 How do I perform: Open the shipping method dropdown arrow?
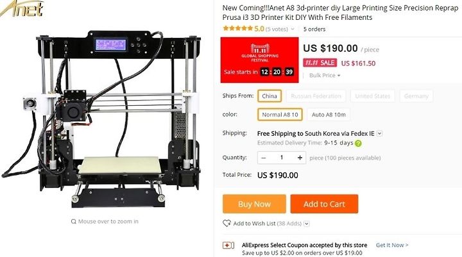[x=379, y=134]
